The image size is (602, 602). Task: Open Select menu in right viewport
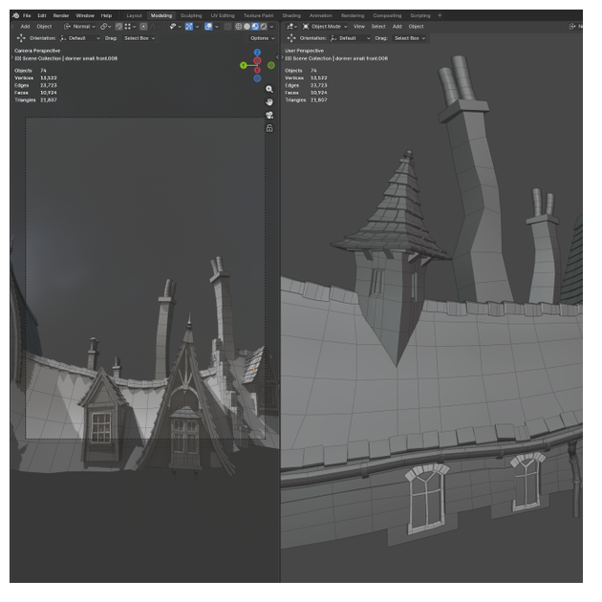(x=378, y=27)
